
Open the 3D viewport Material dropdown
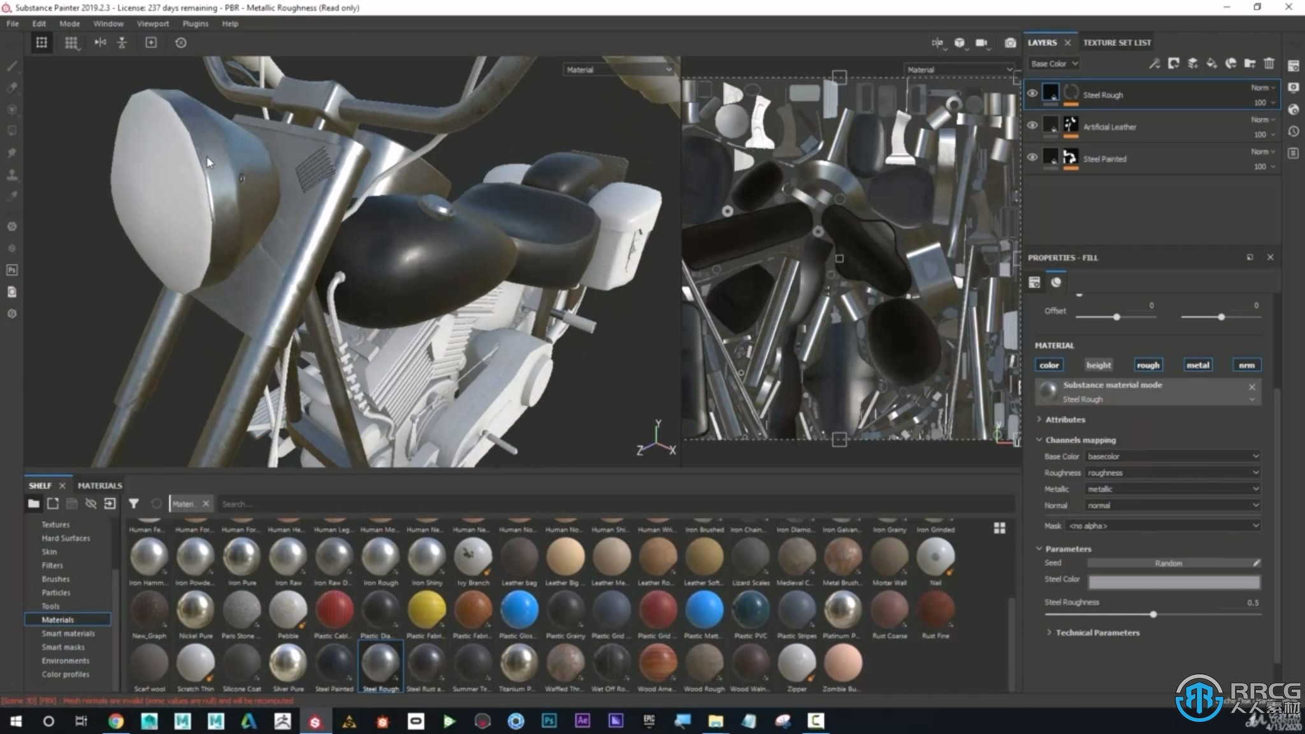point(619,69)
